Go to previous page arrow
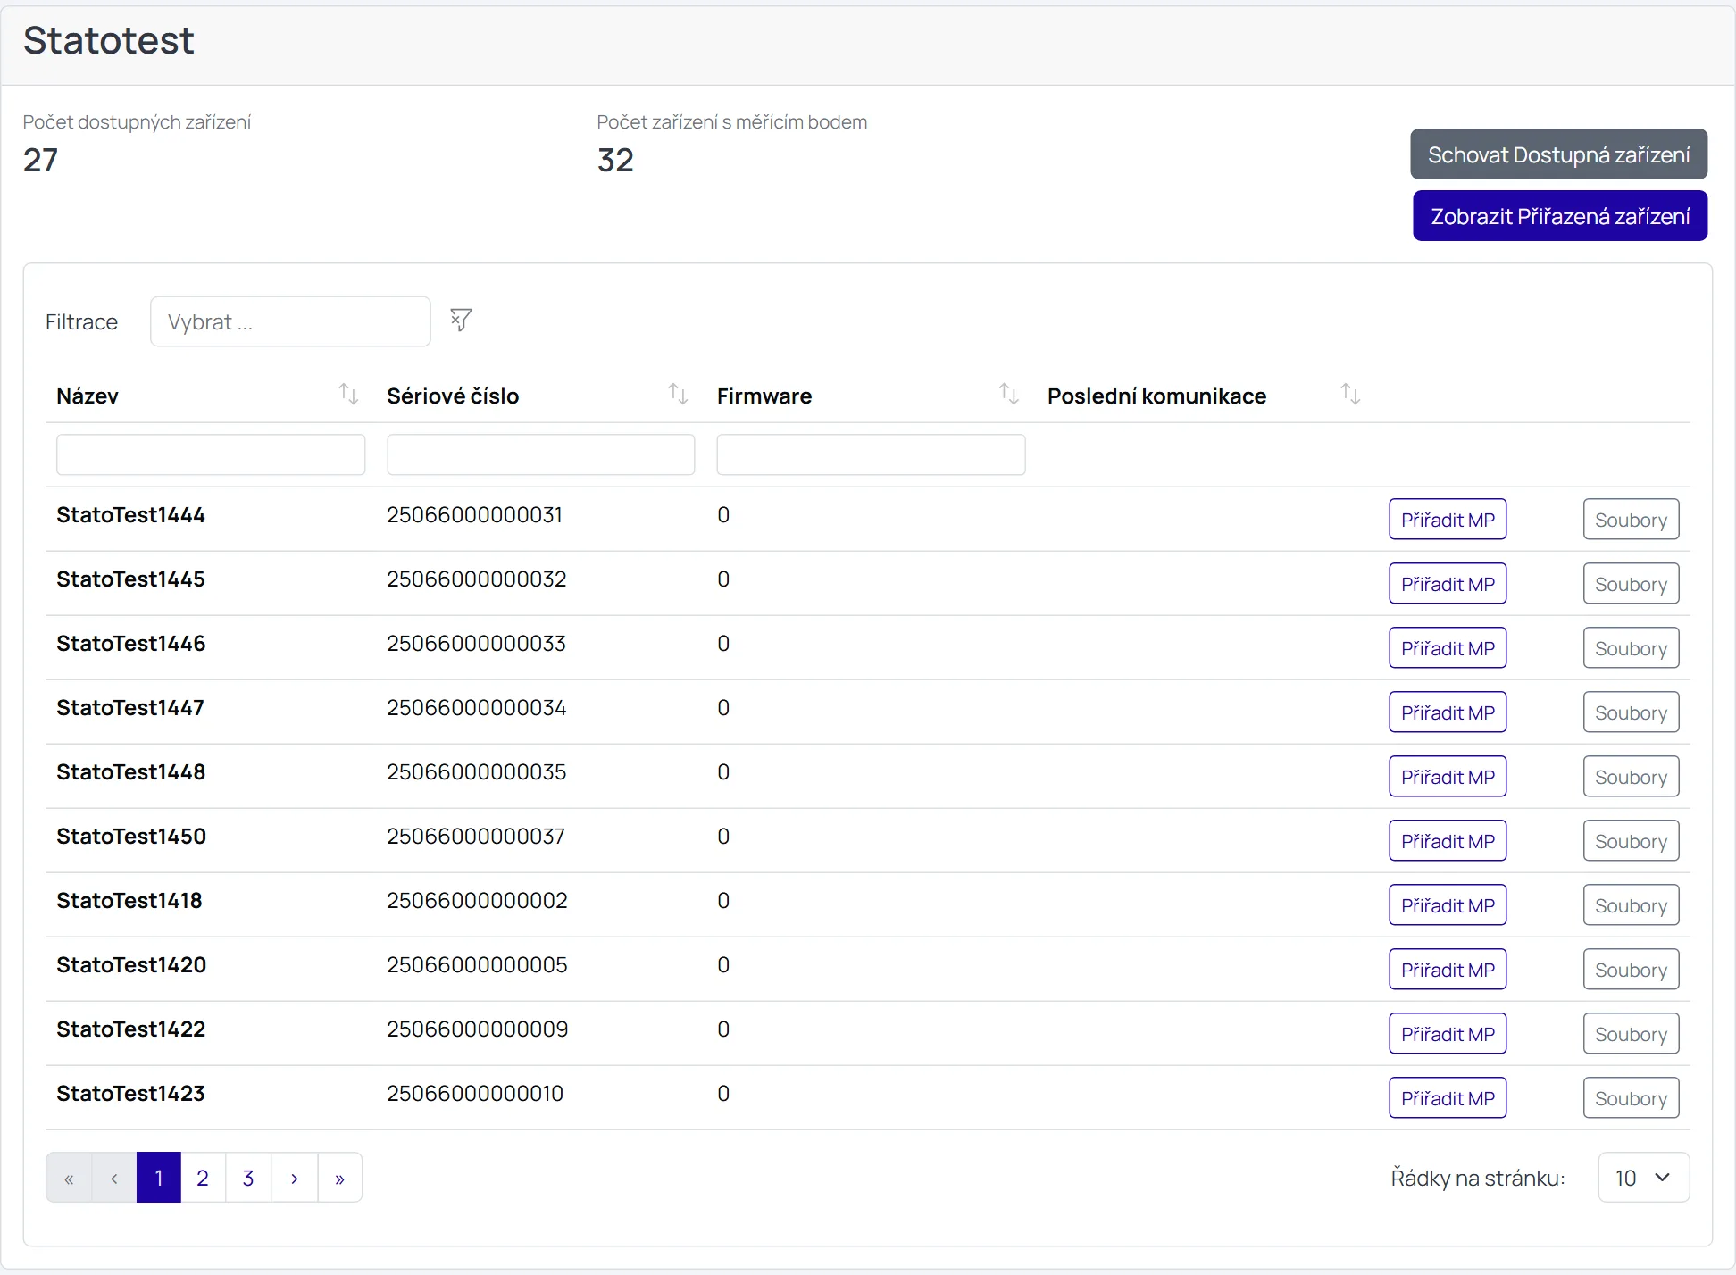This screenshot has height=1275, width=1736. (114, 1178)
